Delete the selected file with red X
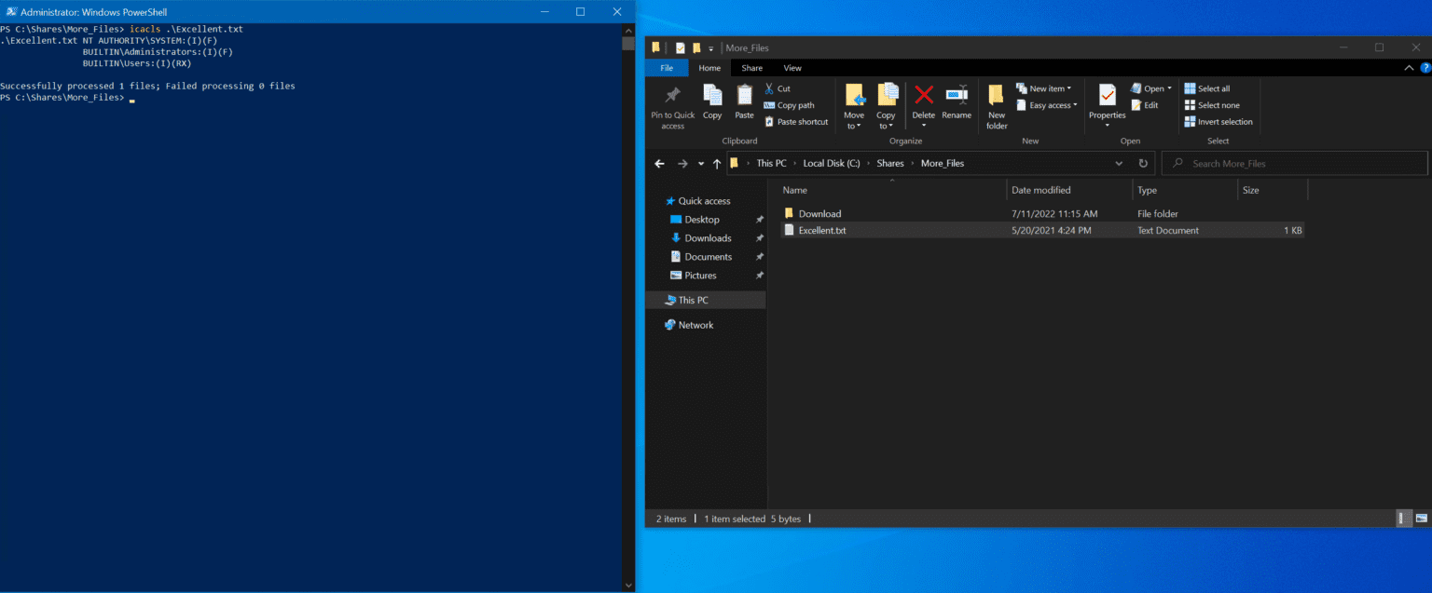 [x=923, y=97]
